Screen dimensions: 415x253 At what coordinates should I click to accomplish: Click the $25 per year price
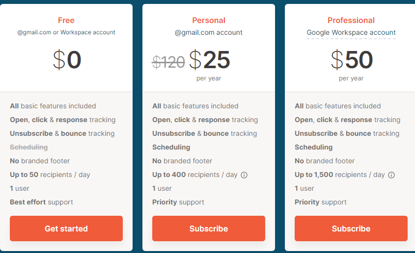coord(210,60)
